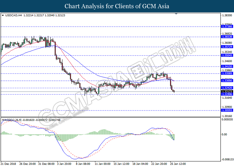The height and width of the screenshot is (167, 234).
Task: Click the 3 Jan 20:00 time label
Action: pyautogui.click(x=64, y=164)
